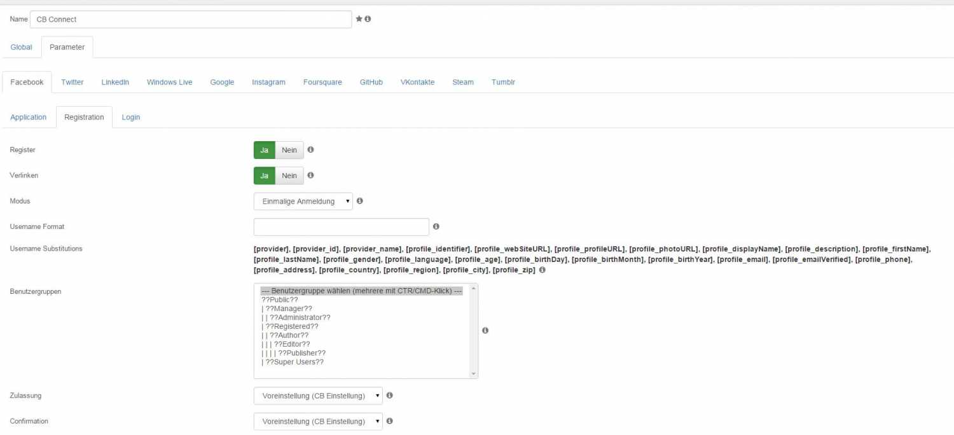Click the [profile_displayName] substitution text
The width and height of the screenshot is (954, 435).
(x=742, y=249)
